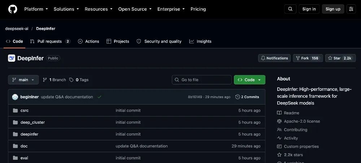Open commit history clock icon
This screenshot has width=361, height=163.
pyautogui.click(x=238, y=97)
